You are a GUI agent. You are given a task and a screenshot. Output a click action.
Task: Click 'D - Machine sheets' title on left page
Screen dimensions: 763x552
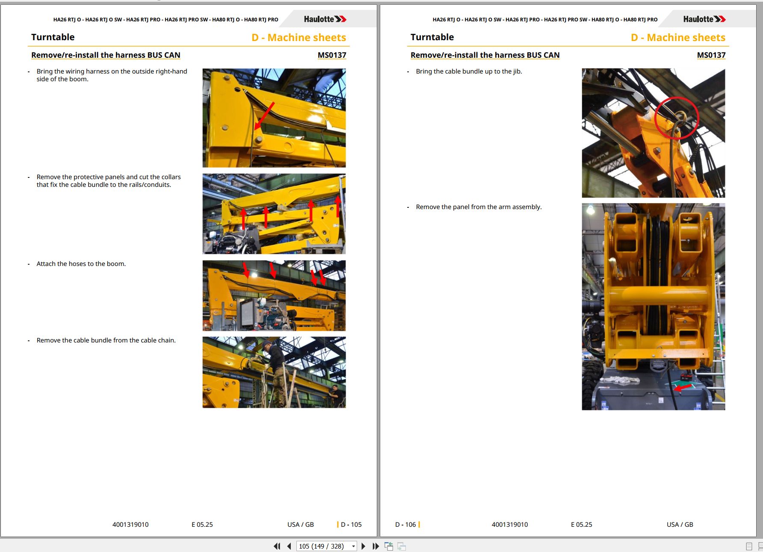[299, 38]
